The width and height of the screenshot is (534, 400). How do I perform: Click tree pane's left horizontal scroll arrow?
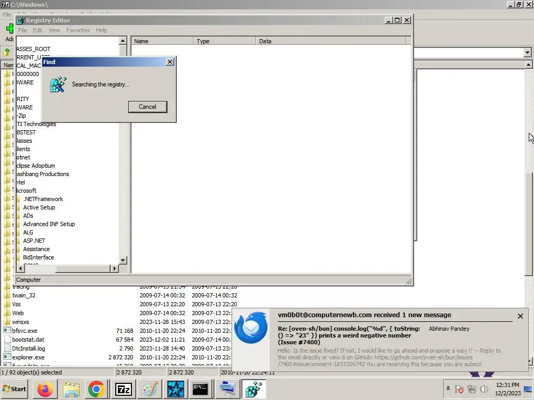point(20,268)
